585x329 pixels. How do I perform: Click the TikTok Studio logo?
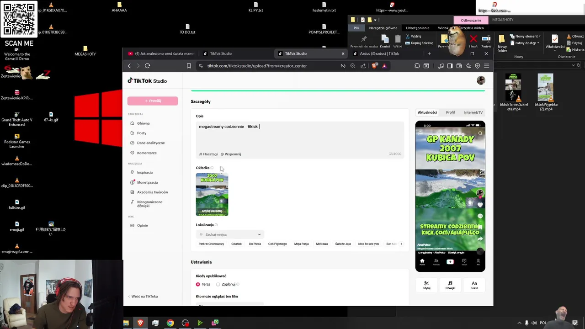coord(147,81)
